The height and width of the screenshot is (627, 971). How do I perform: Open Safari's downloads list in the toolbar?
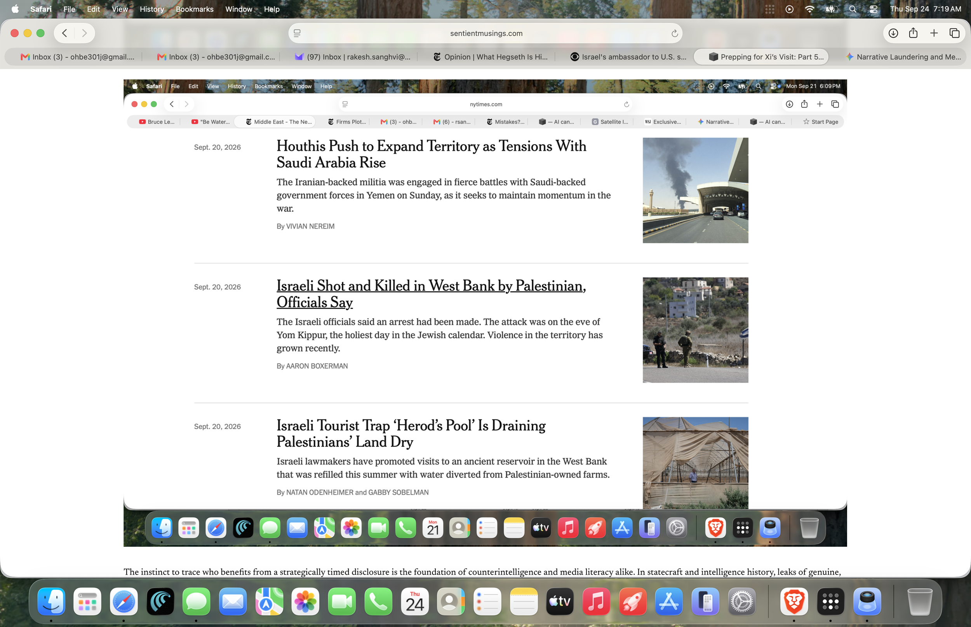point(893,33)
